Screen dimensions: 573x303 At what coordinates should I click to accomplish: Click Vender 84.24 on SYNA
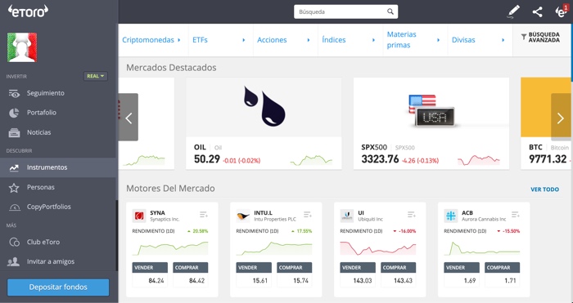tap(150, 274)
